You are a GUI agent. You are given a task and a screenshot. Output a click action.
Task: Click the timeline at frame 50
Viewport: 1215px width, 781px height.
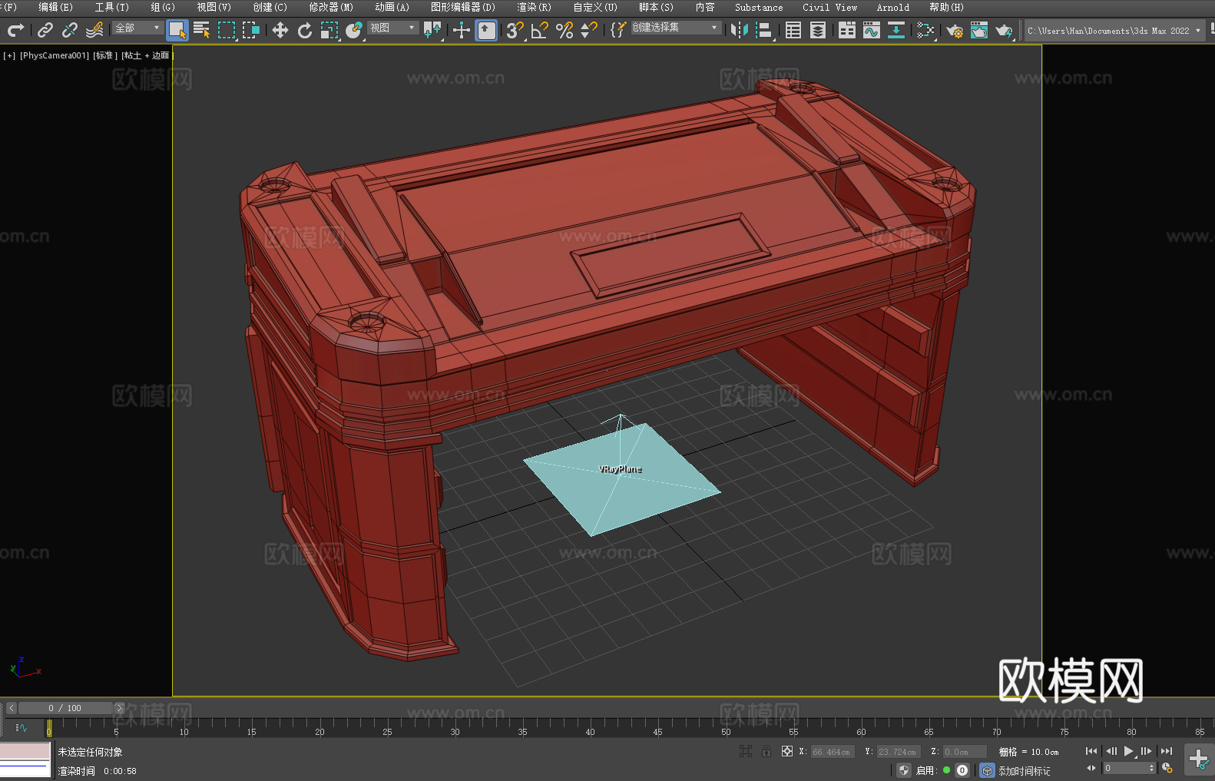(726, 726)
